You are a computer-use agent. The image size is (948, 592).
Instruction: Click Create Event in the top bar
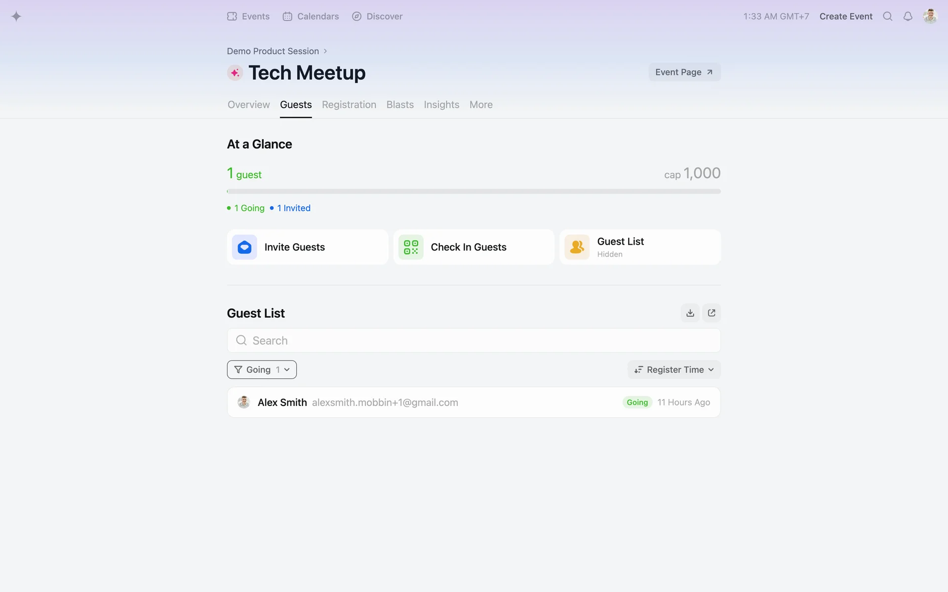pos(846,16)
